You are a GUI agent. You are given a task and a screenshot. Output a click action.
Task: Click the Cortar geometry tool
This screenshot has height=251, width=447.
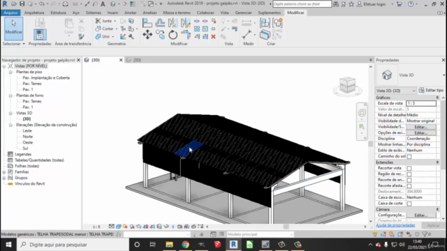coord(105,29)
